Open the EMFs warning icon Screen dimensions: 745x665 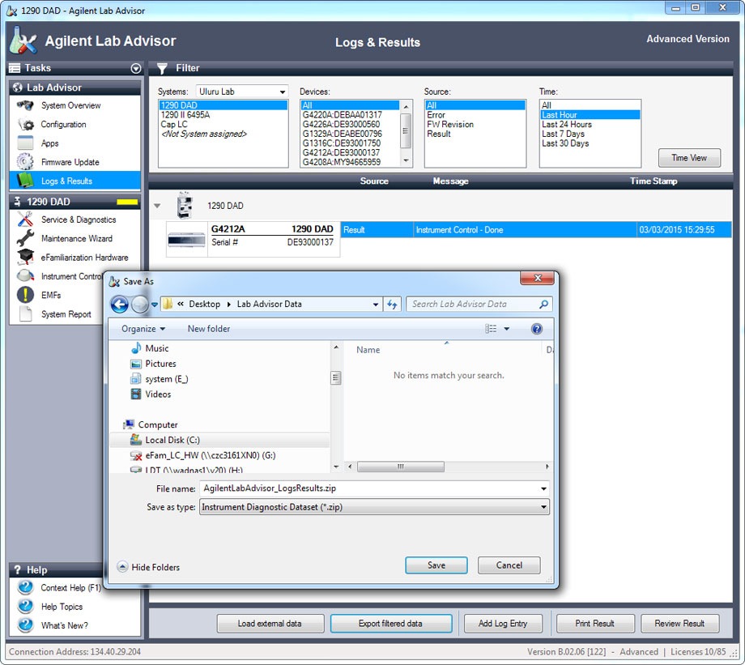pyautogui.click(x=26, y=295)
